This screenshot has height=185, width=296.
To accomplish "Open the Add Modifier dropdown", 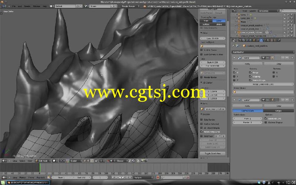I will point(263,52).
